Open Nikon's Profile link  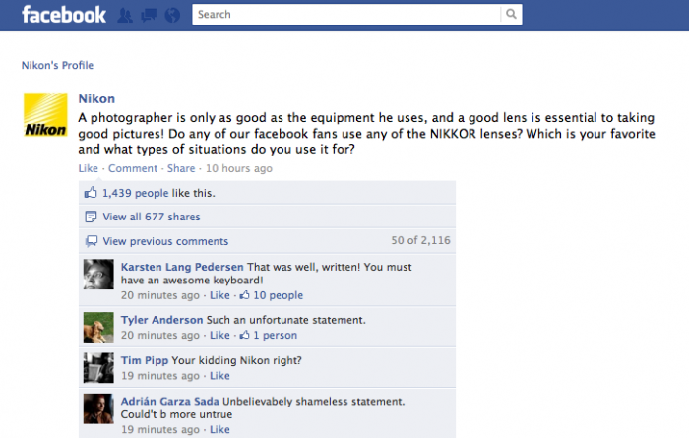coord(57,66)
